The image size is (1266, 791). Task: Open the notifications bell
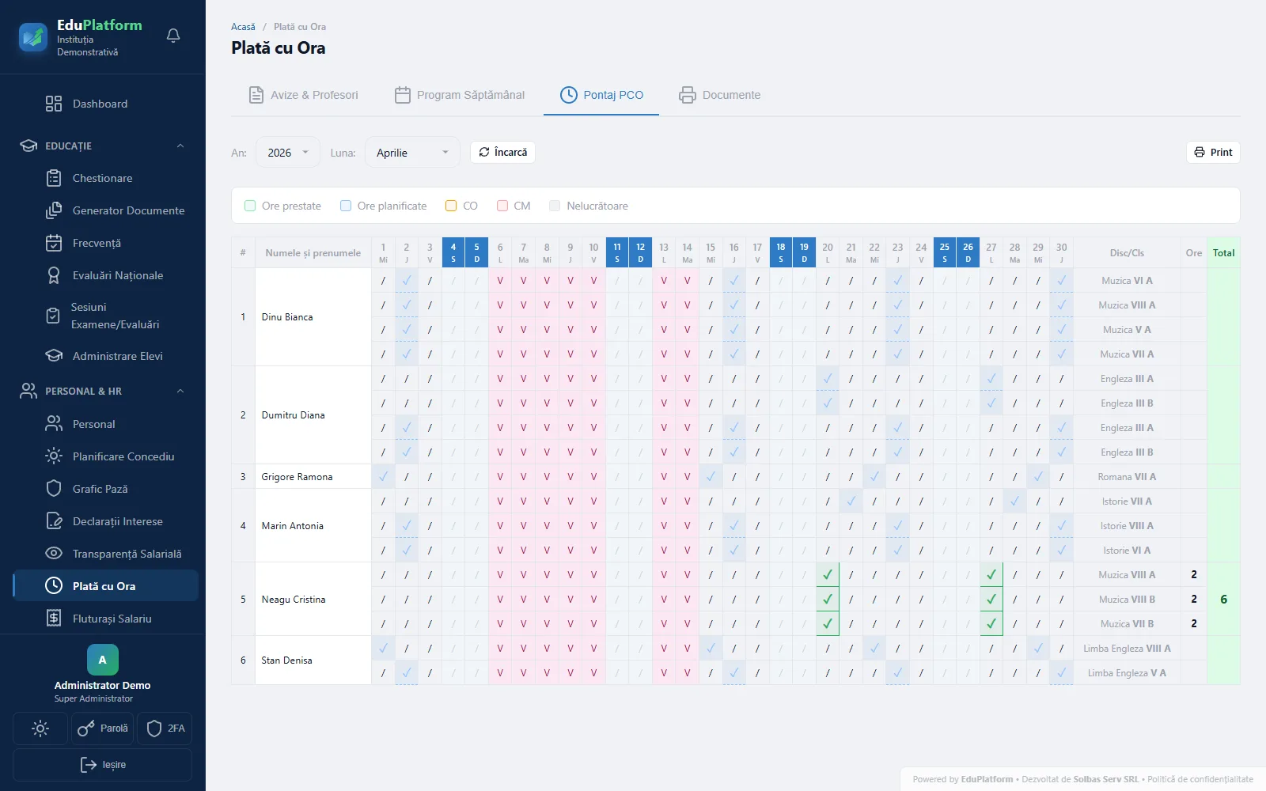(173, 36)
